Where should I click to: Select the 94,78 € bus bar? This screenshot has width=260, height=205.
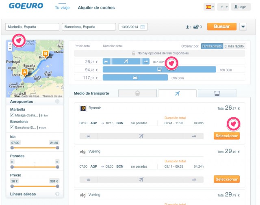(159, 69)
